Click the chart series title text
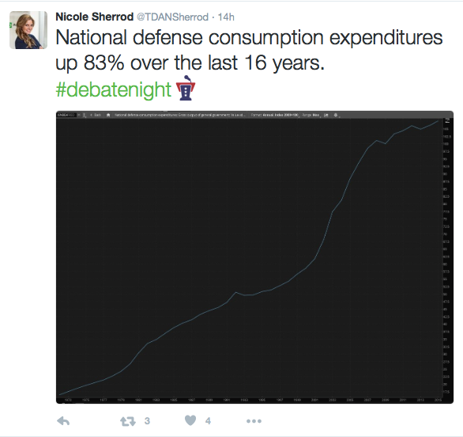 (180, 115)
